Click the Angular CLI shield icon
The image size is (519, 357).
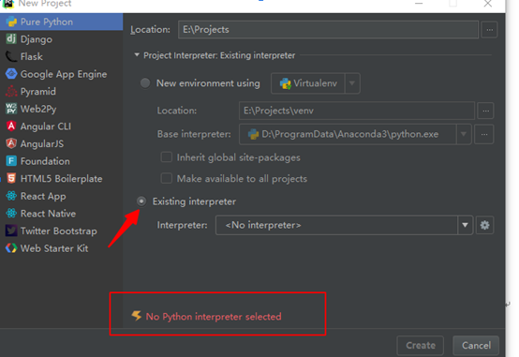point(11,126)
